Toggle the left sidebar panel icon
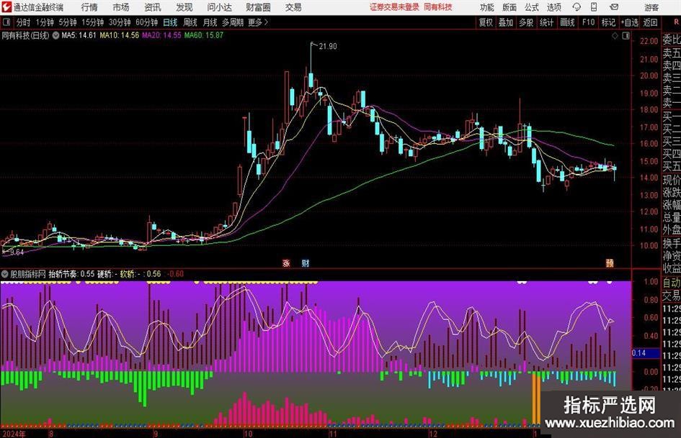The width and height of the screenshot is (681, 438). point(6,22)
